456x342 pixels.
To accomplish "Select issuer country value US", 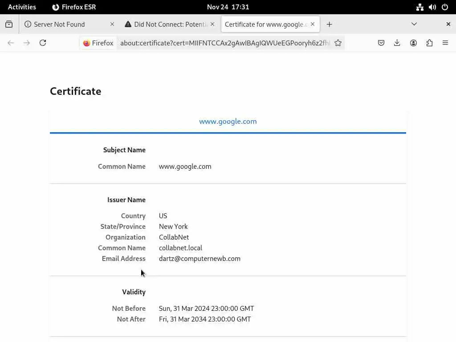I will pos(163,216).
